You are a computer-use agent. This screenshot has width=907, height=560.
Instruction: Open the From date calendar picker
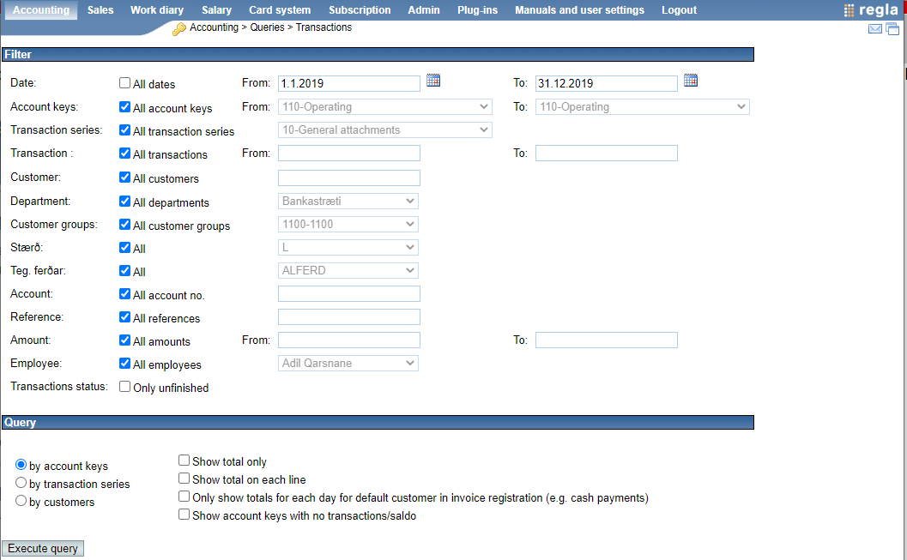433,81
